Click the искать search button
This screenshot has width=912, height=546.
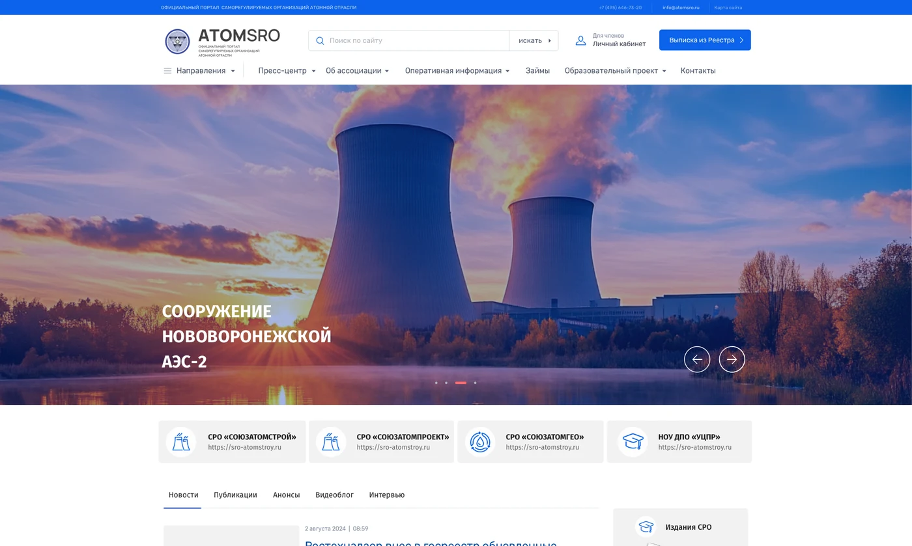tap(534, 40)
